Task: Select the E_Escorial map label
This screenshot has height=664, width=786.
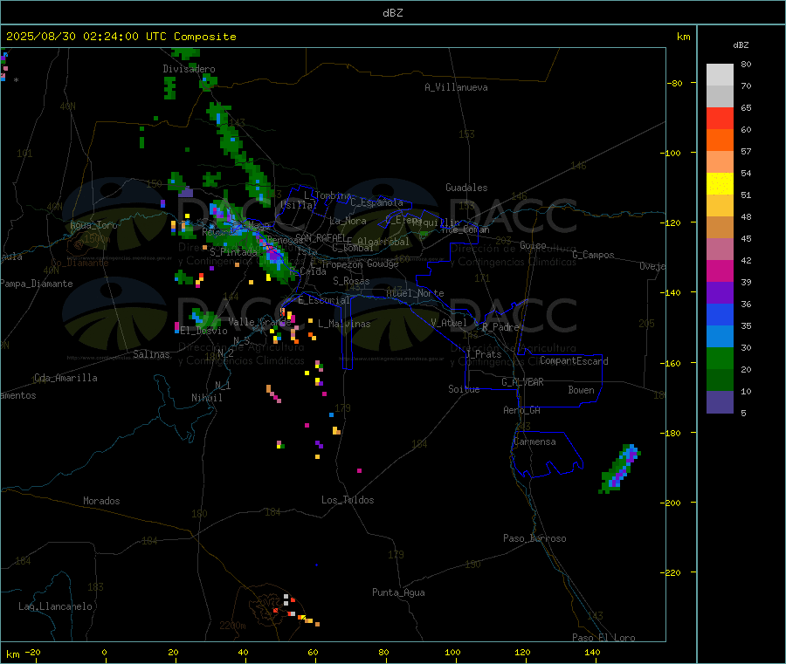Action: (323, 300)
